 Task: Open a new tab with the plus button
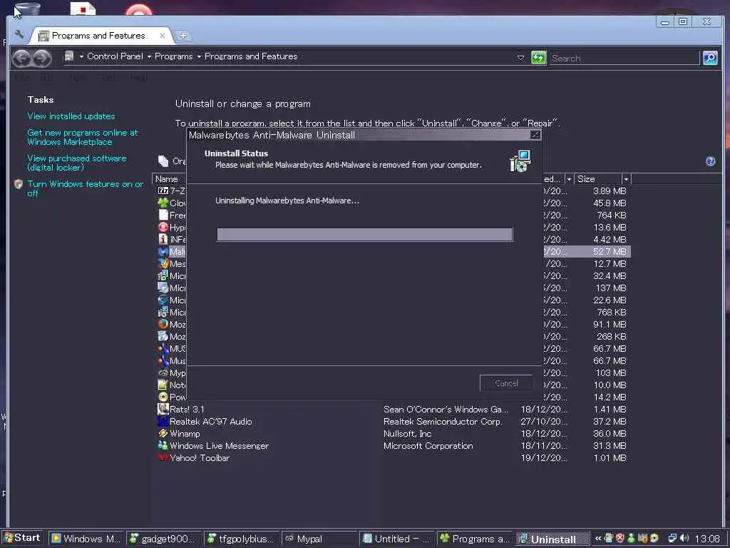pyautogui.click(x=183, y=36)
